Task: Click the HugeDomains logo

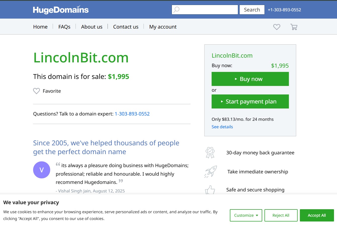Action: pos(61,10)
